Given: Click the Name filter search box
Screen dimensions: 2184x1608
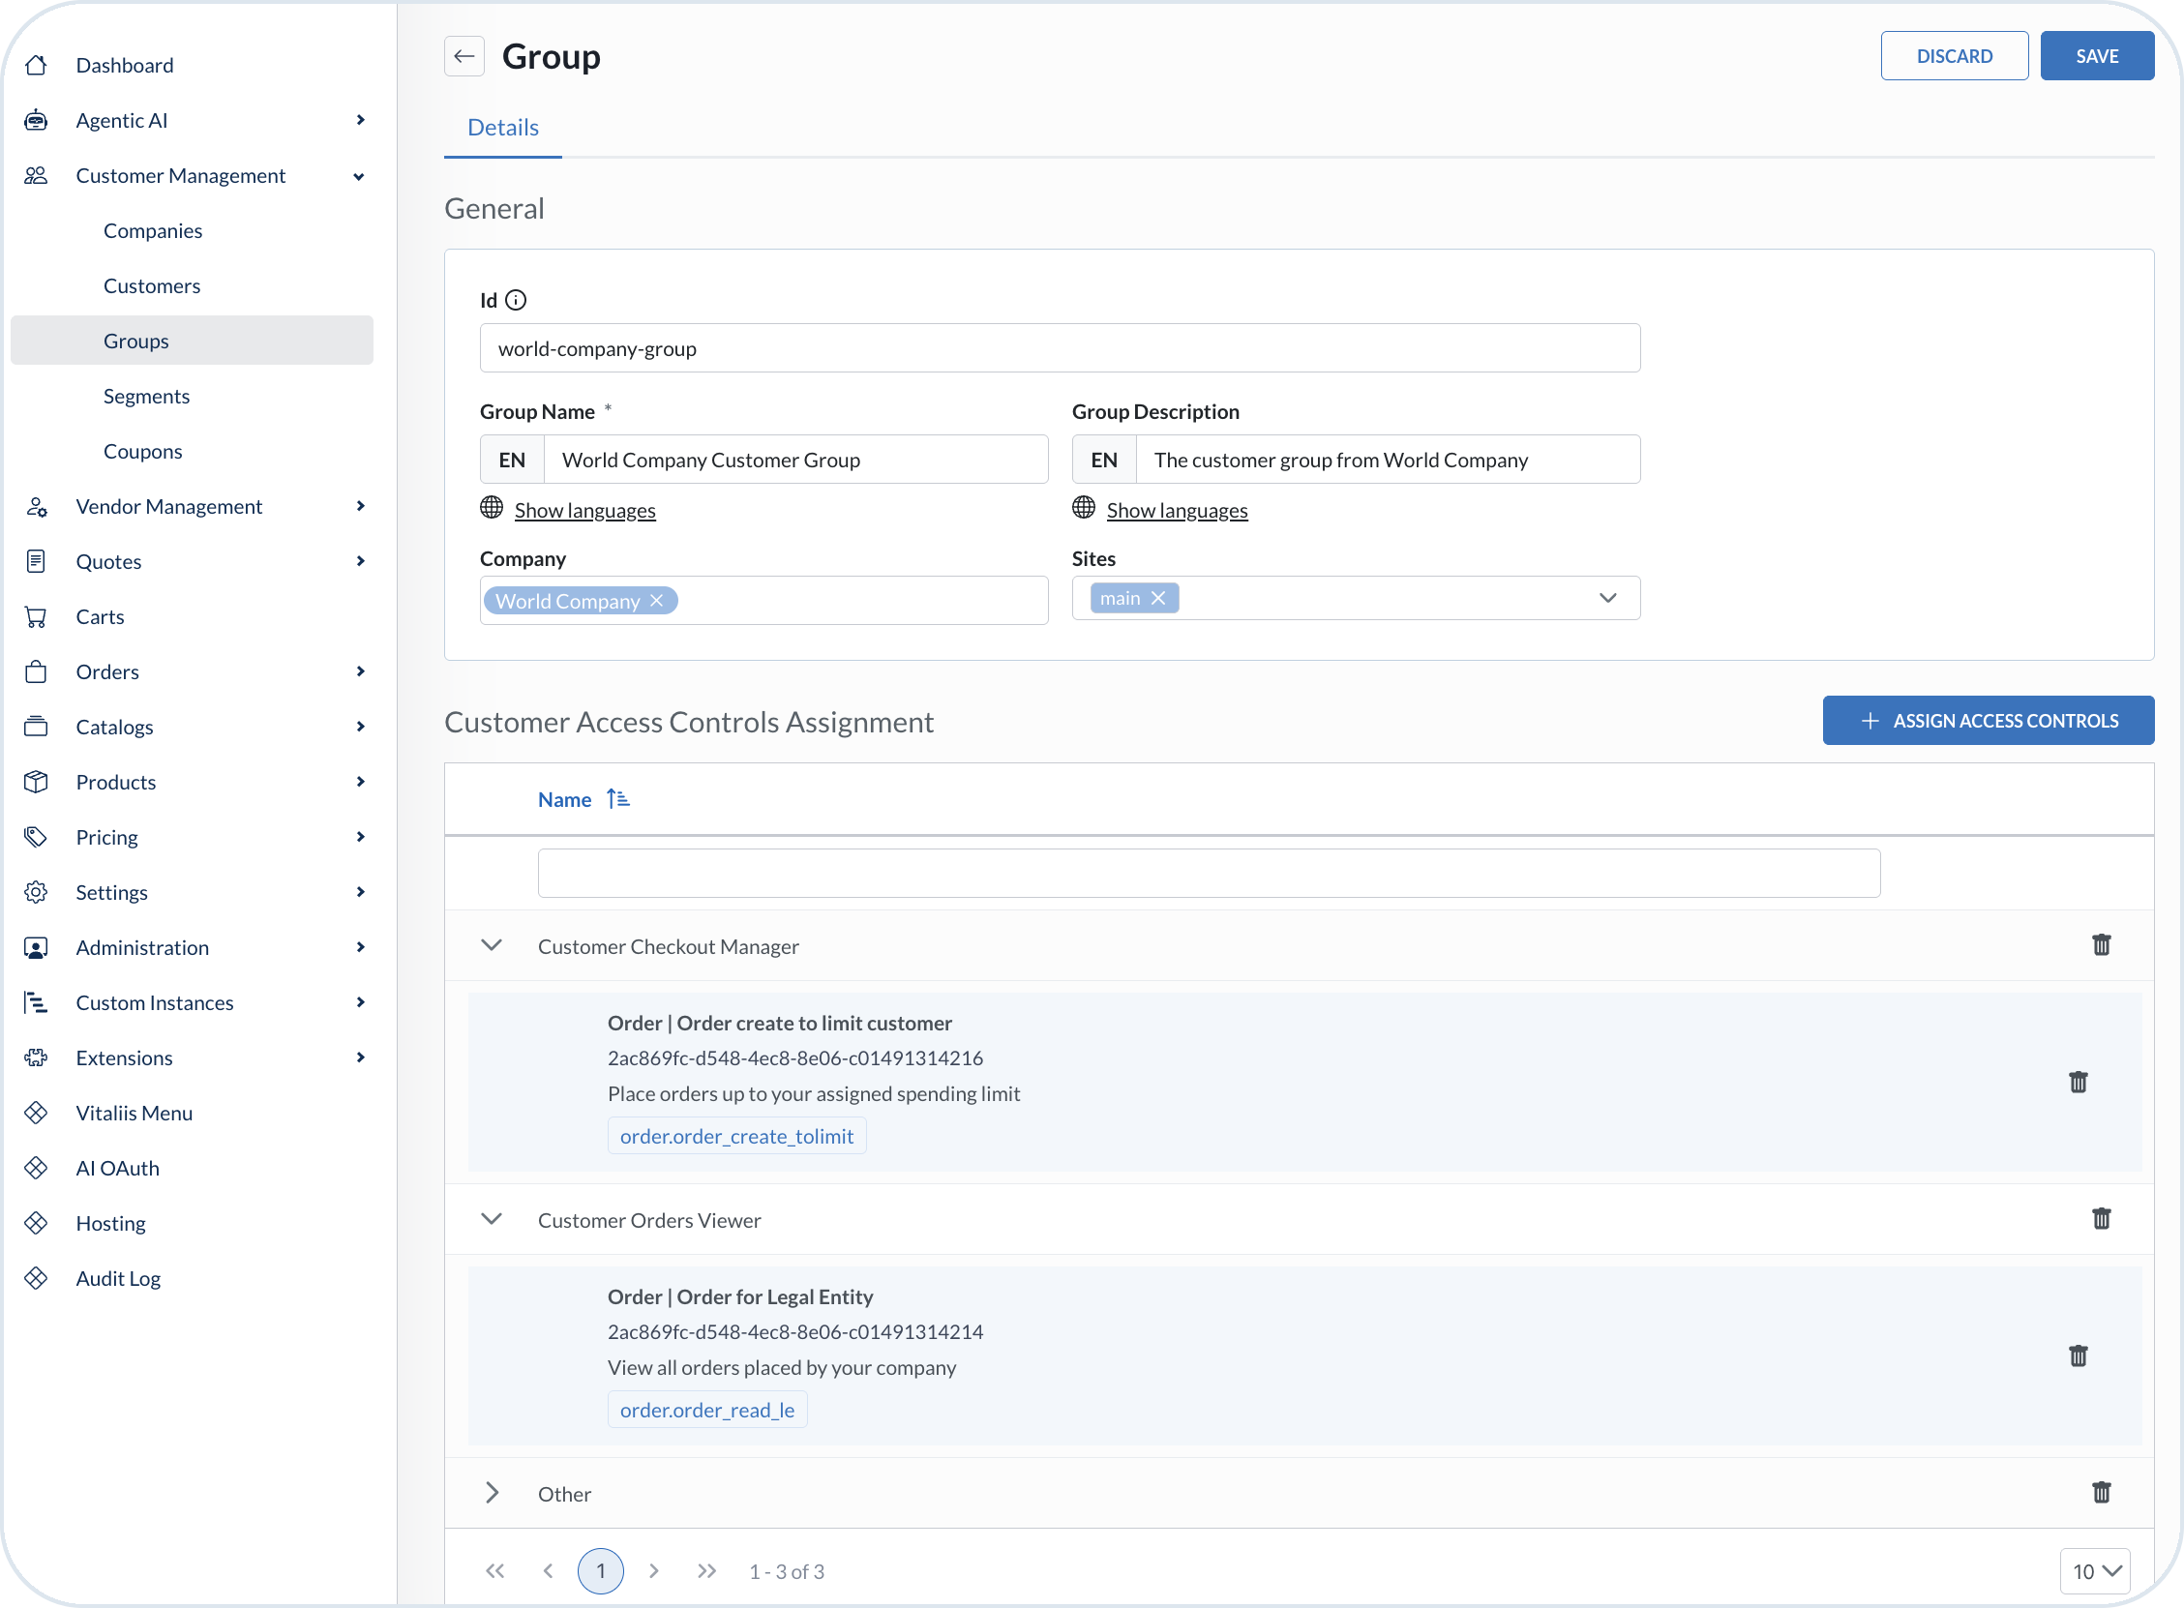Looking at the screenshot, I should coord(1209,873).
